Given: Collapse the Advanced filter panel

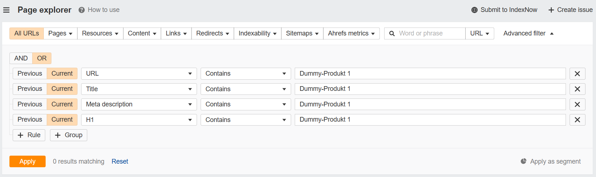Looking at the screenshot, I should pos(528,33).
